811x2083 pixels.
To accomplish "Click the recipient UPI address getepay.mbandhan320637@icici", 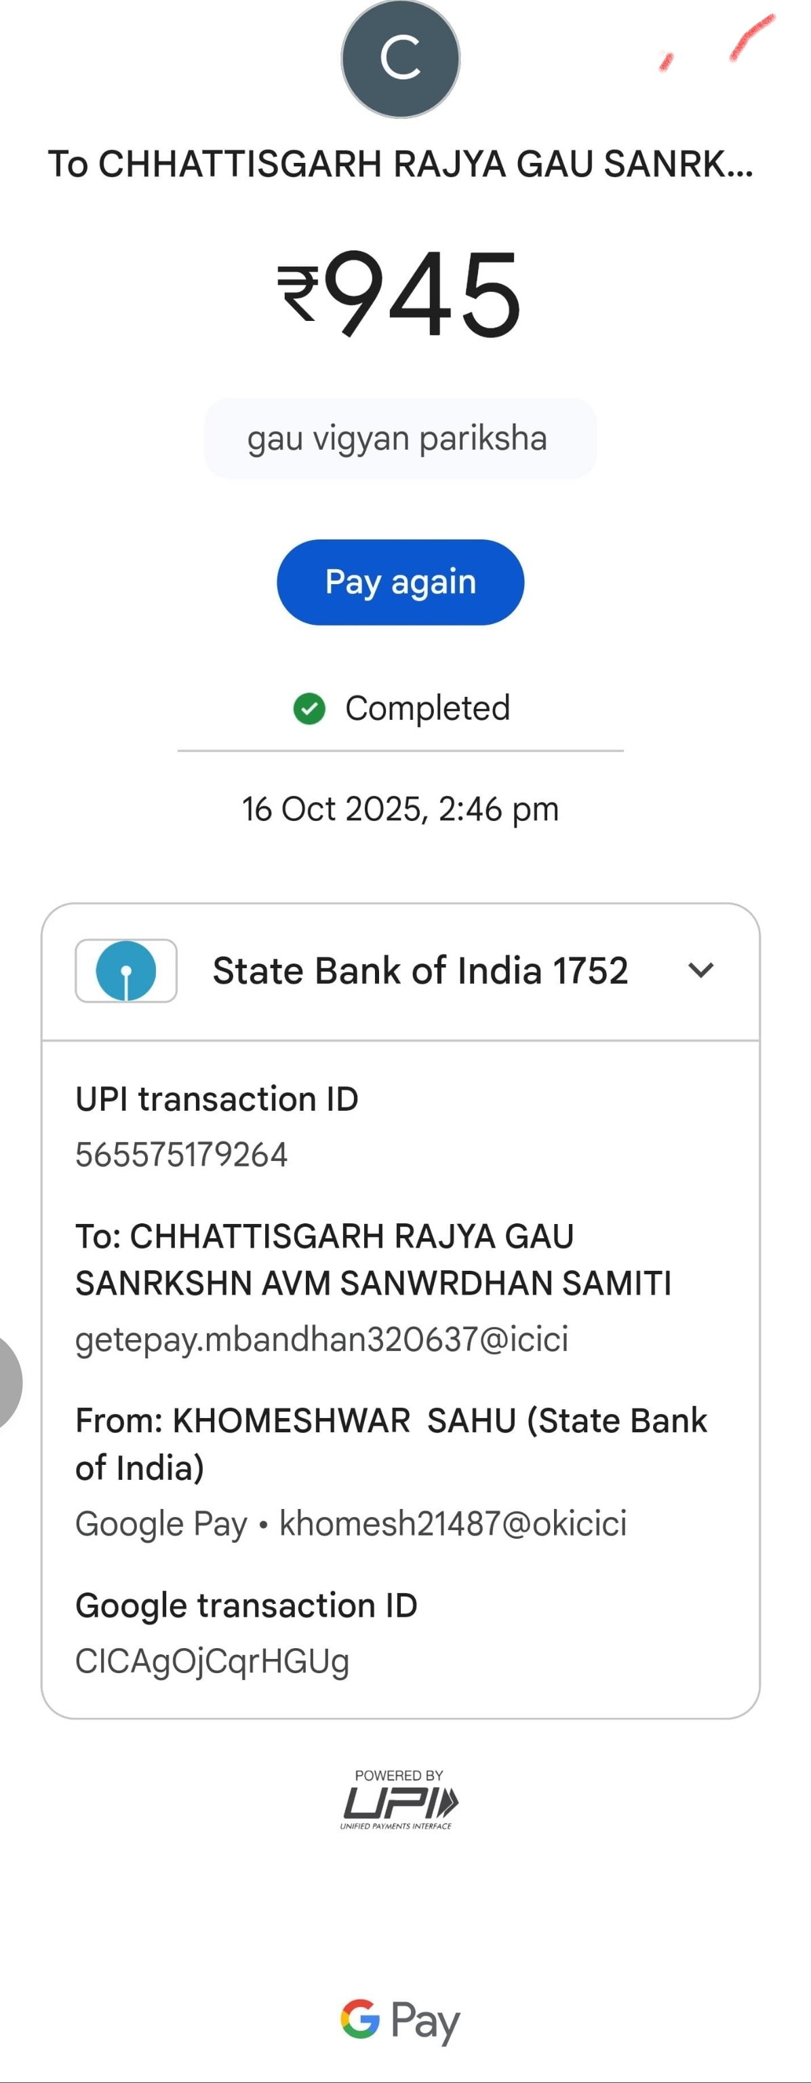I will pos(321,1339).
